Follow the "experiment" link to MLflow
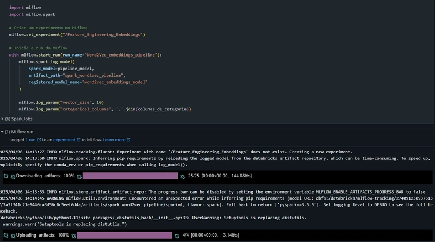 point(64,140)
